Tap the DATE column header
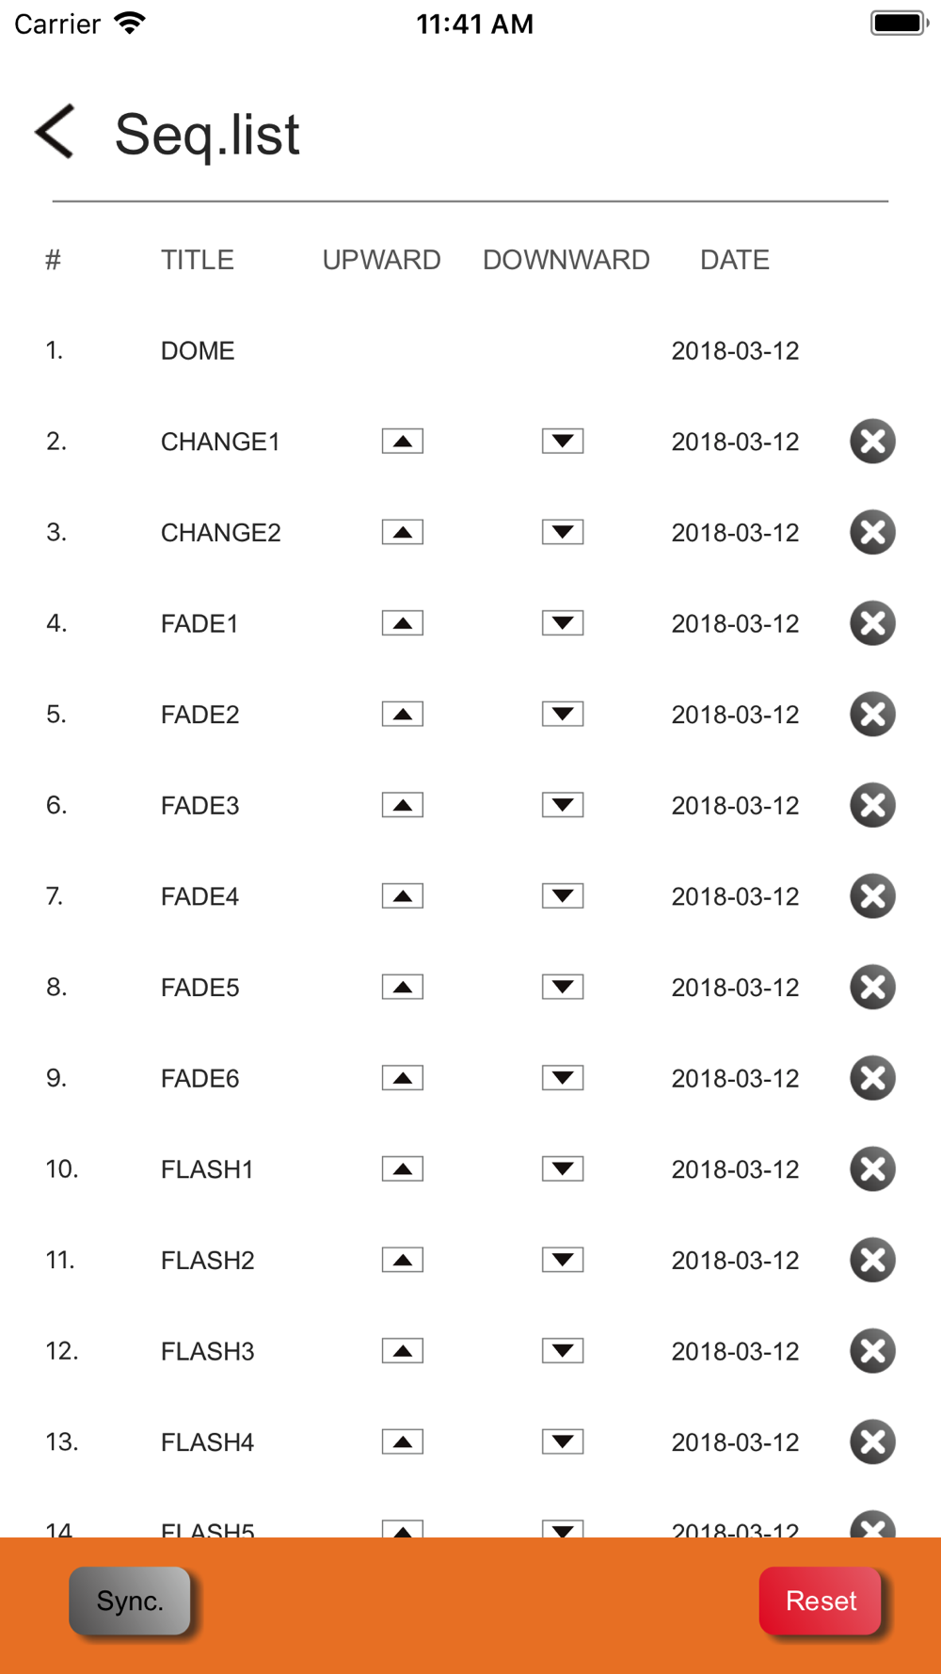The height and width of the screenshot is (1674, 941). (735, 260)
